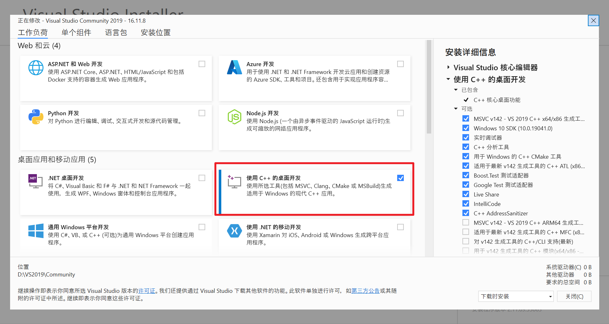Expand Visual Studio 核心编辑器 section
Image resolution: width=609 pixels, height=324 pixels.
click(448, 67)
